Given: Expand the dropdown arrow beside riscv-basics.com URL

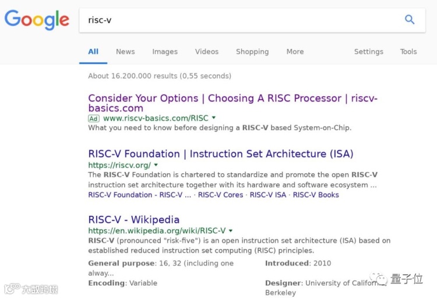Looking at the screenshot, I should (x=214, y=118).
